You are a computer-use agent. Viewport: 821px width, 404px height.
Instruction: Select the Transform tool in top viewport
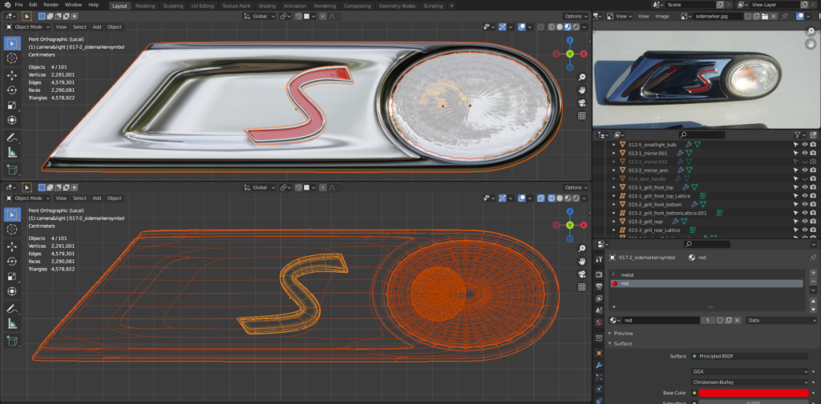[x=12, y=120]
